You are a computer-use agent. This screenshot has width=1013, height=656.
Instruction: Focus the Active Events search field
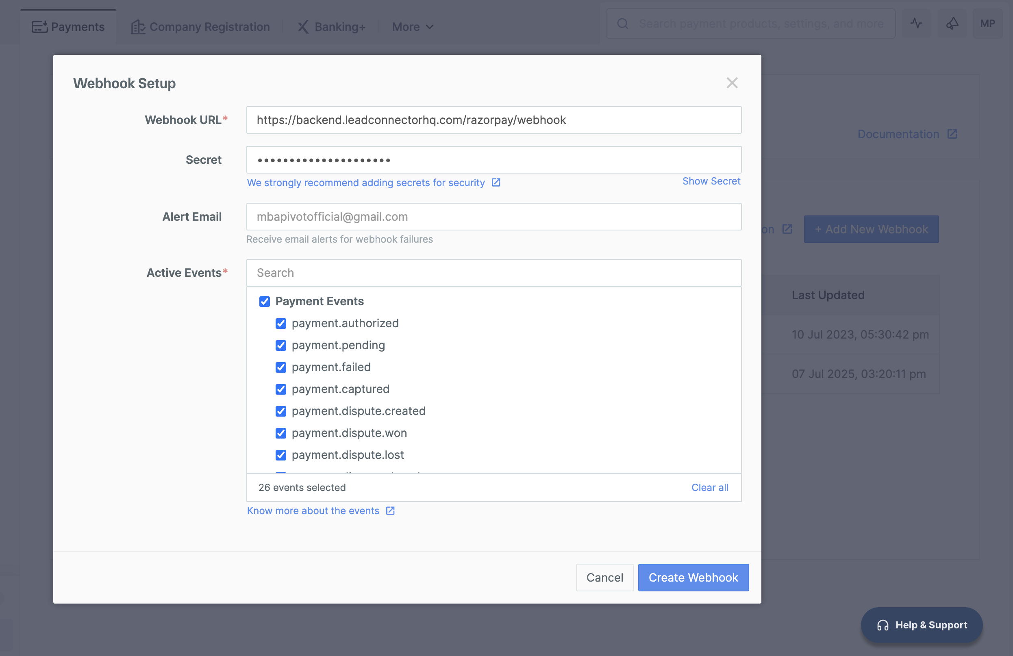(x=494, y=273)
